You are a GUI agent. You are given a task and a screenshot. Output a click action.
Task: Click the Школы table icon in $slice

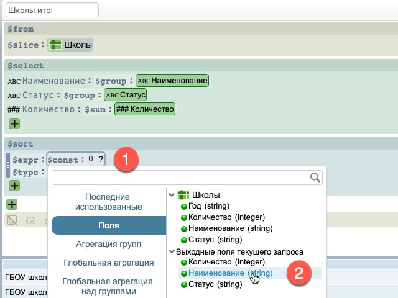click(x=55, y=45)
